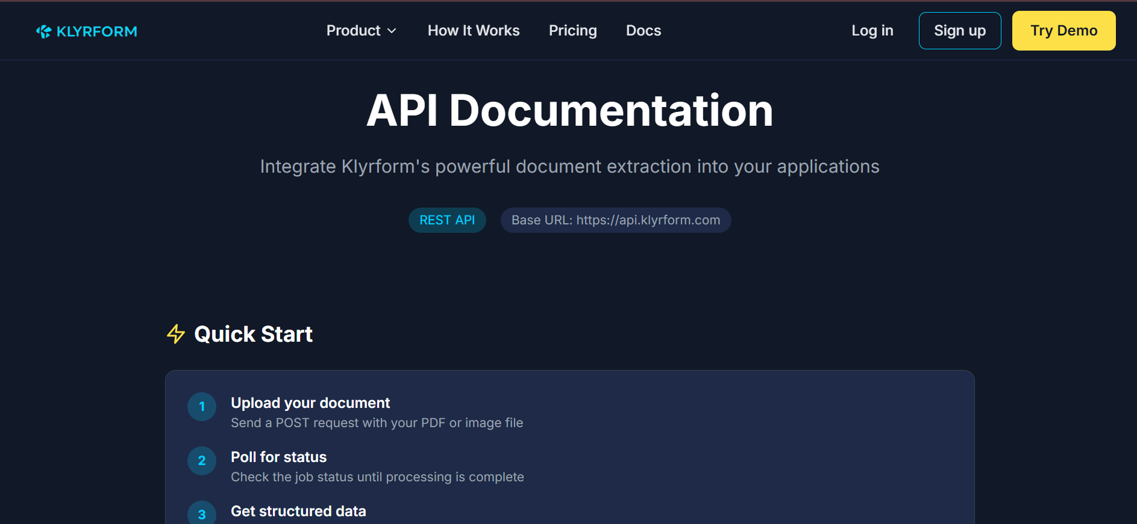Click the yellow Try Demo button
The image size is (1137, 524).
(x=1063, y=31)
